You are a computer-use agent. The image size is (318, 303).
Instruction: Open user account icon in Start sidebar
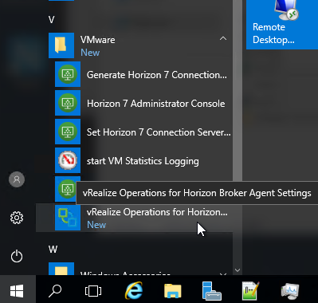17,179
